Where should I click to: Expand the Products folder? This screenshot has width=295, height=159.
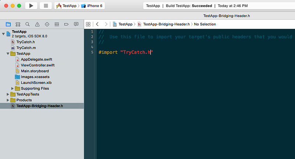click(8, 100)
